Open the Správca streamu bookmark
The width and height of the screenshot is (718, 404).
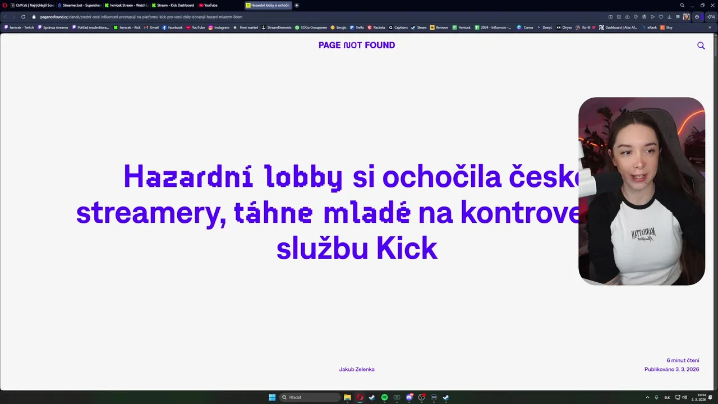(53, 27)
